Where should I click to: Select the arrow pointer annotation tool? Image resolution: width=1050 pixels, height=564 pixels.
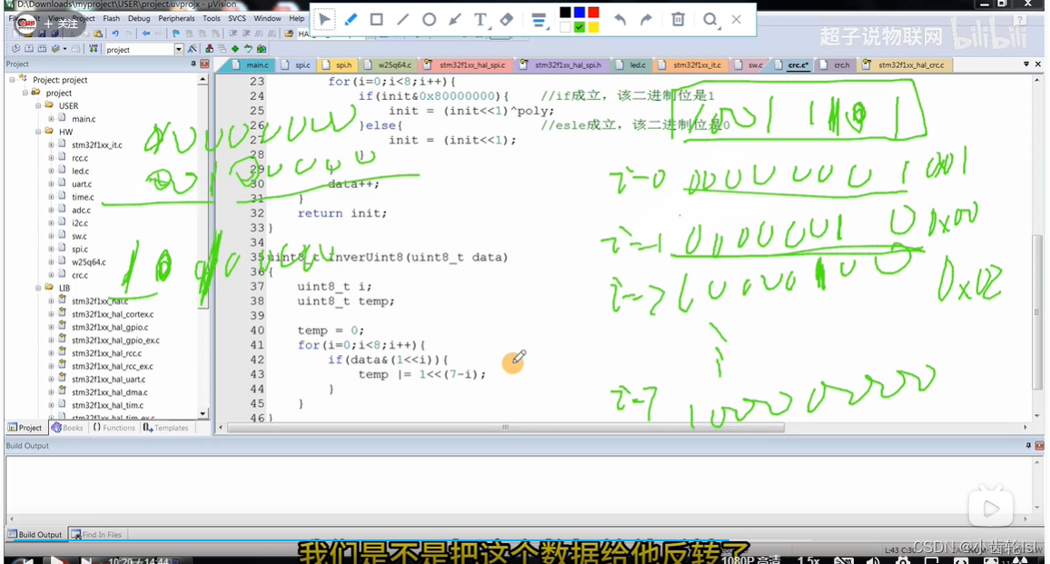[x=325, y=19]
